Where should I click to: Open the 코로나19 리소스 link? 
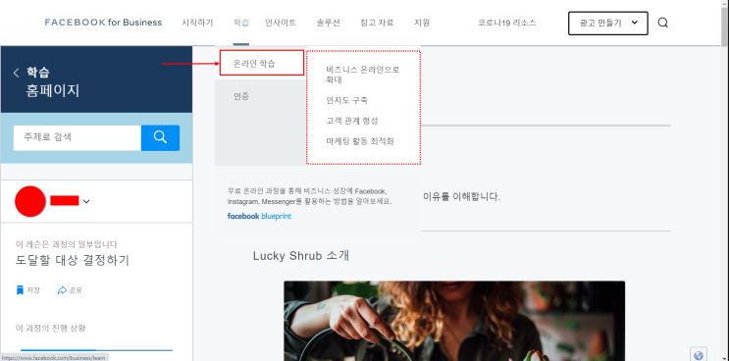point(506,23)
